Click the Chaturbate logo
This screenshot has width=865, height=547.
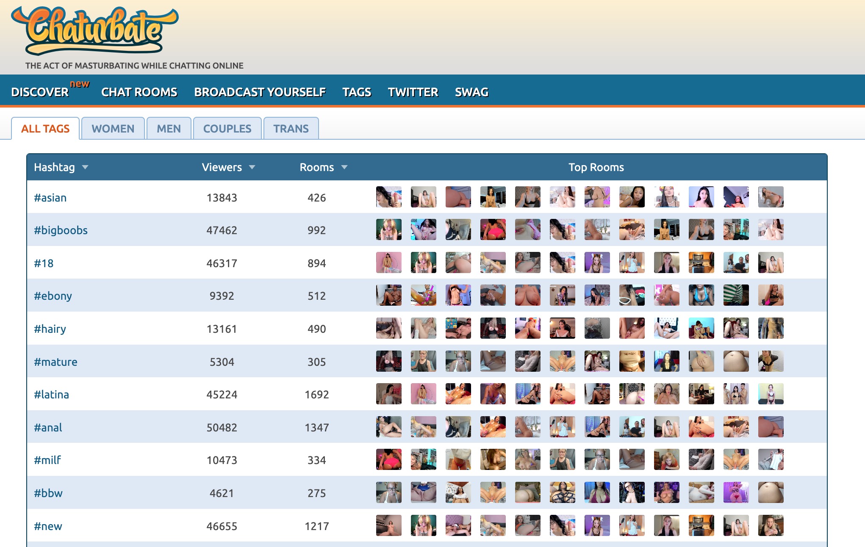[x=94, y=31]
